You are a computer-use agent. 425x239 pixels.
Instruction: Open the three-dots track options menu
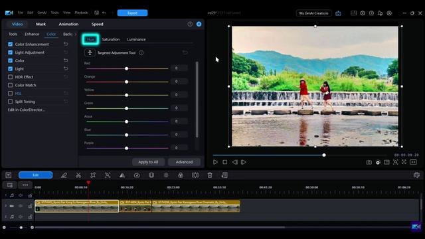[25, 185]
